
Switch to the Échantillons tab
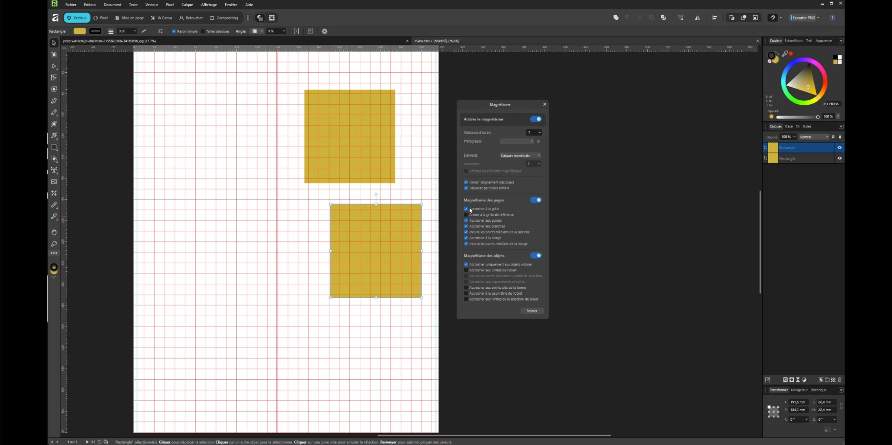point(793,41)
